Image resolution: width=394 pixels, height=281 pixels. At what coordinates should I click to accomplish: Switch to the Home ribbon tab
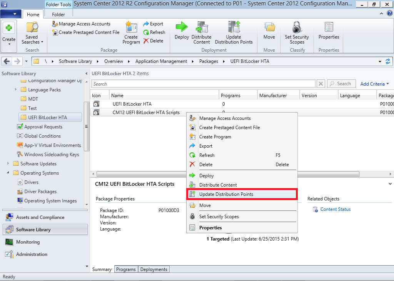pyautogui.click(x=33, y=14)
